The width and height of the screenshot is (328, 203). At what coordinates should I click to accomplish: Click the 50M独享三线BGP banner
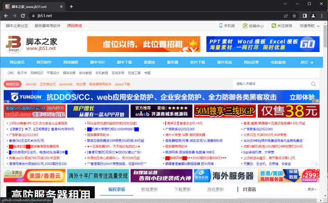[225, 111]
